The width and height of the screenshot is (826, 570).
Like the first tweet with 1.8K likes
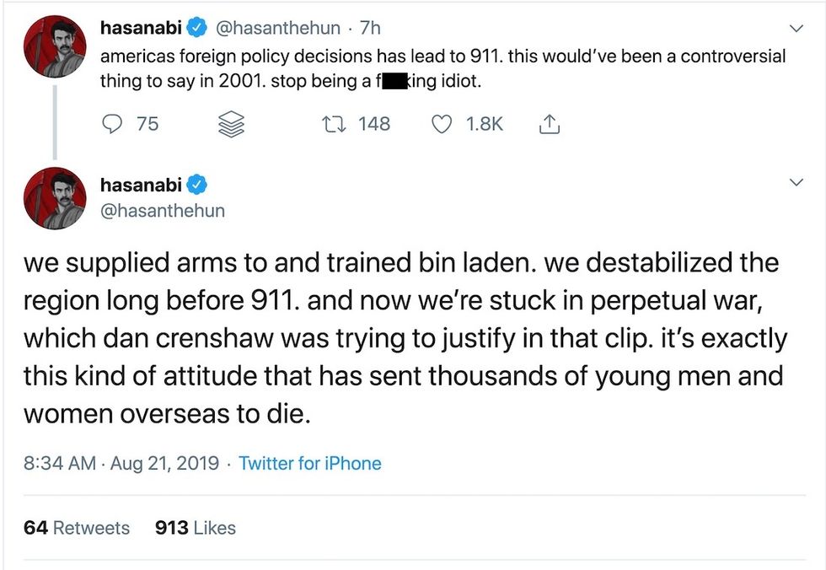point(442,124)
